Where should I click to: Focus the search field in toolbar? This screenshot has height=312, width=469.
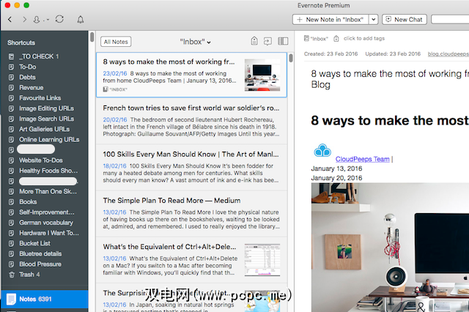(450, 20)
